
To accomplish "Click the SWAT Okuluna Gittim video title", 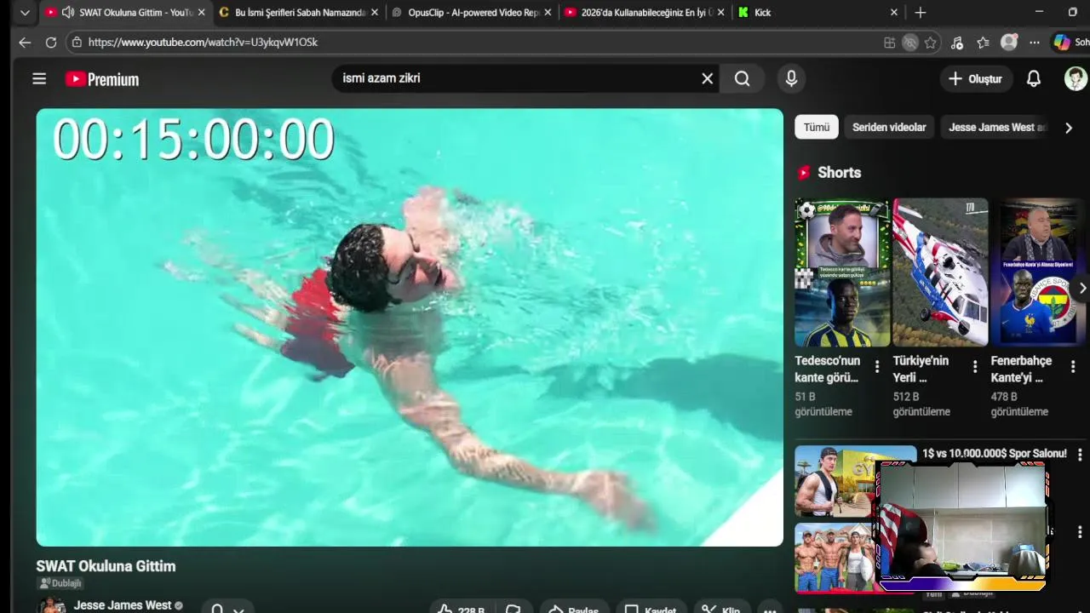I will 106,566.
